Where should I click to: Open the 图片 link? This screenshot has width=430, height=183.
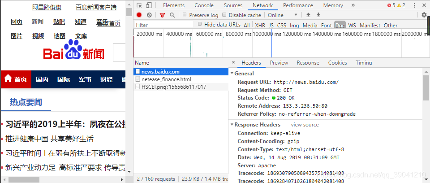click(x=17, y=36)
